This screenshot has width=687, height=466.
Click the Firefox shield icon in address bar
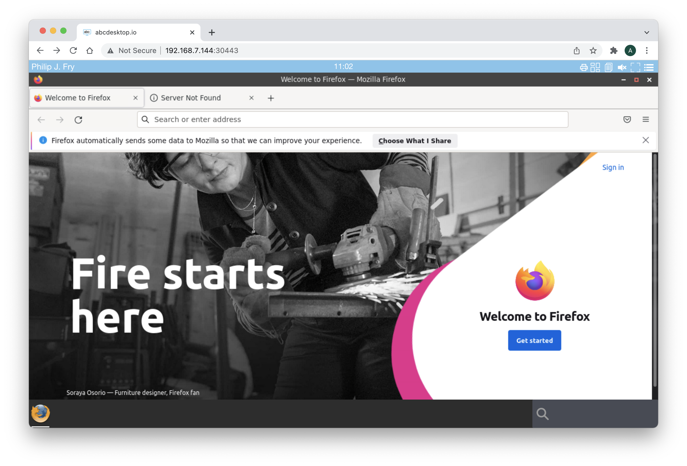coord(627,119)
